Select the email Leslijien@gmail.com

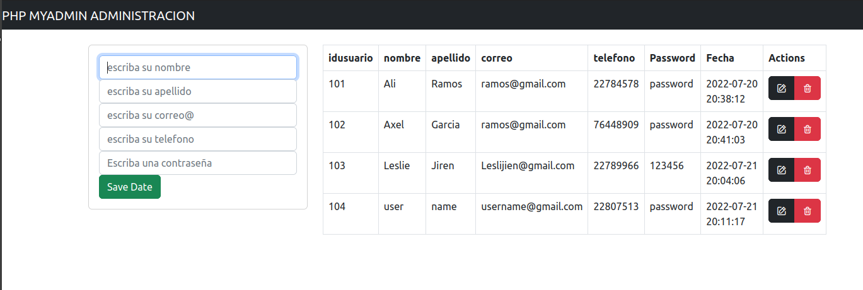point(528,165)
